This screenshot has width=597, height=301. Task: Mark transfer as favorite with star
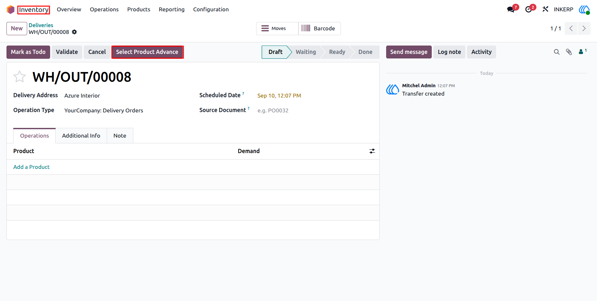(19, 77)
